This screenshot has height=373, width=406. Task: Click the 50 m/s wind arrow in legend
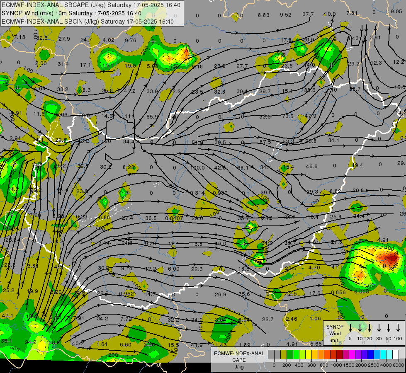(389, 328)
